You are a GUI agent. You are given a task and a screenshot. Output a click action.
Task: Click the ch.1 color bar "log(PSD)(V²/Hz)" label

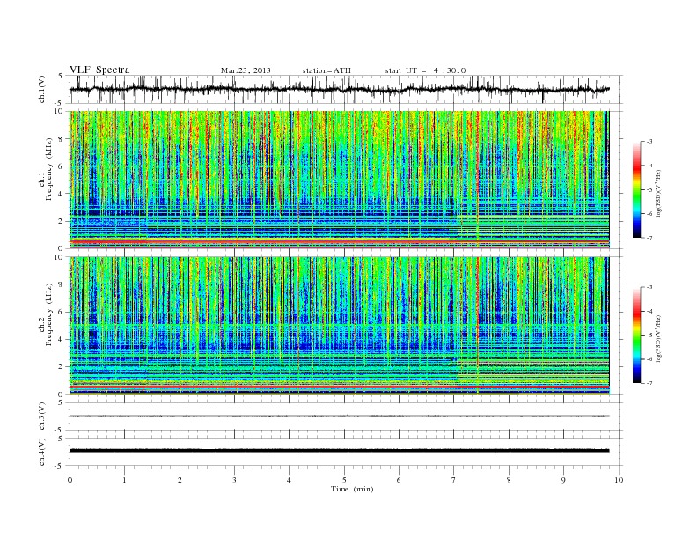tap(659, 193)
